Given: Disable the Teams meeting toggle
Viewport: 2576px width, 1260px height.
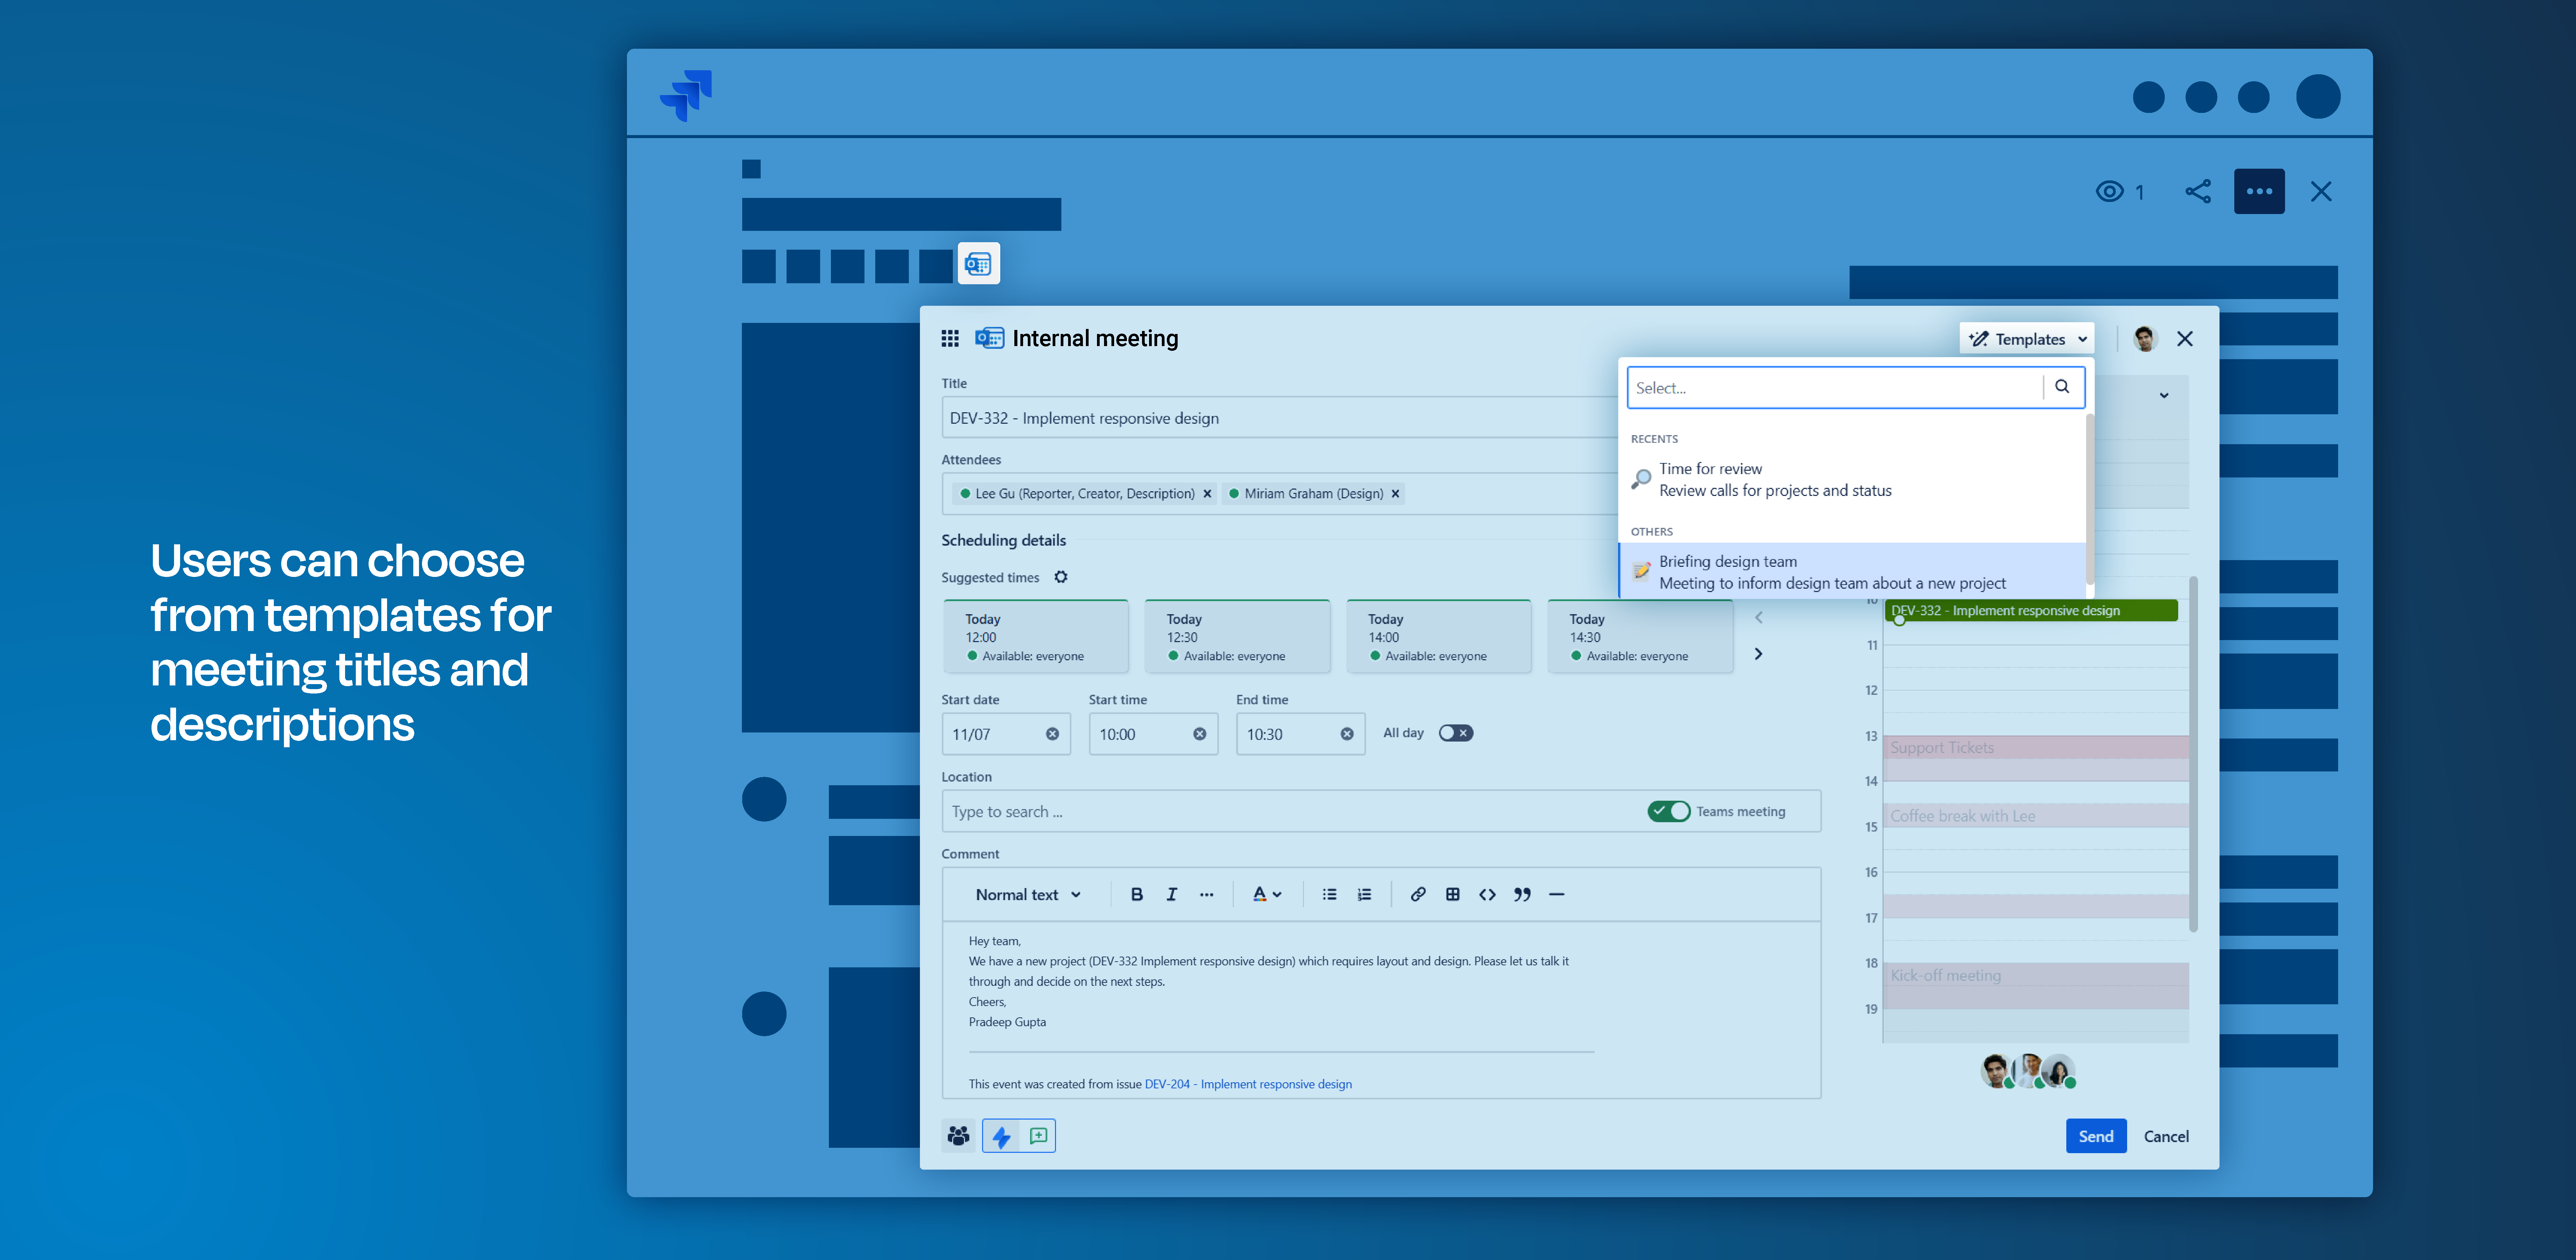Looking at the screenshot, I should click(1668, 811).
